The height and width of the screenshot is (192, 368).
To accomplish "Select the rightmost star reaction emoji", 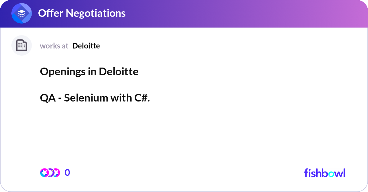I will point(56,172).
